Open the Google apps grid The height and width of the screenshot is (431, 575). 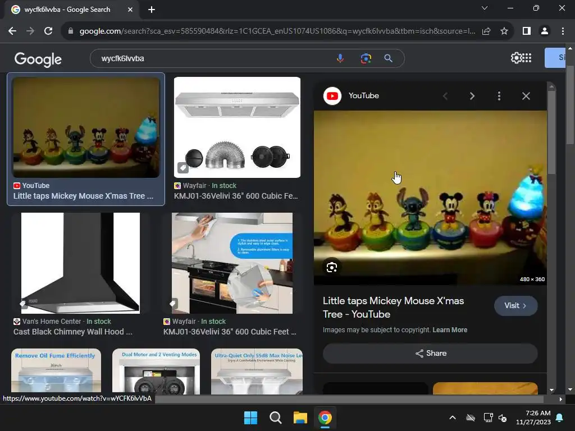pyautogui.click(x=527, y=58)
